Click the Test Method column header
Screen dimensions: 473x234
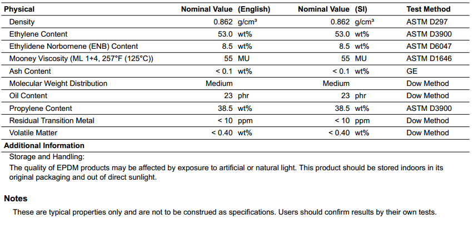coord(428,9)
